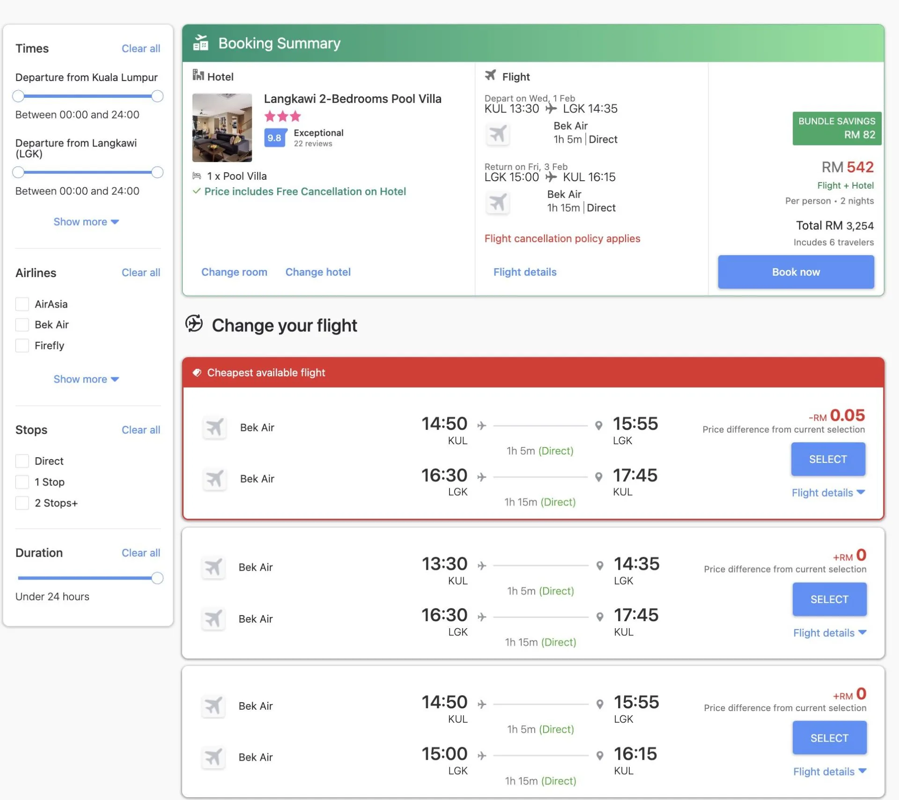Click the Cheapest available flight tag icon
The height and width of the screenshot is (800, 899).
(x=197, y=373)
